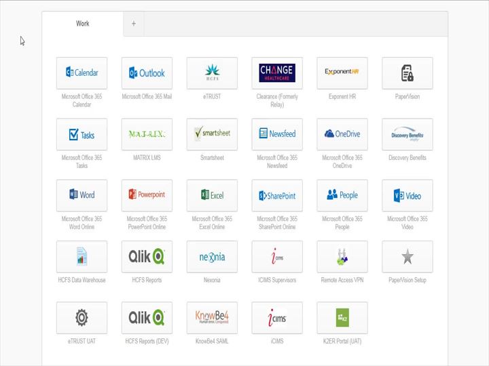The height and width of the screenshot is (366, 489).
Task: Open the KnowBe4 SAML tile
Action: pyautogui.click(x=212, y=317)
